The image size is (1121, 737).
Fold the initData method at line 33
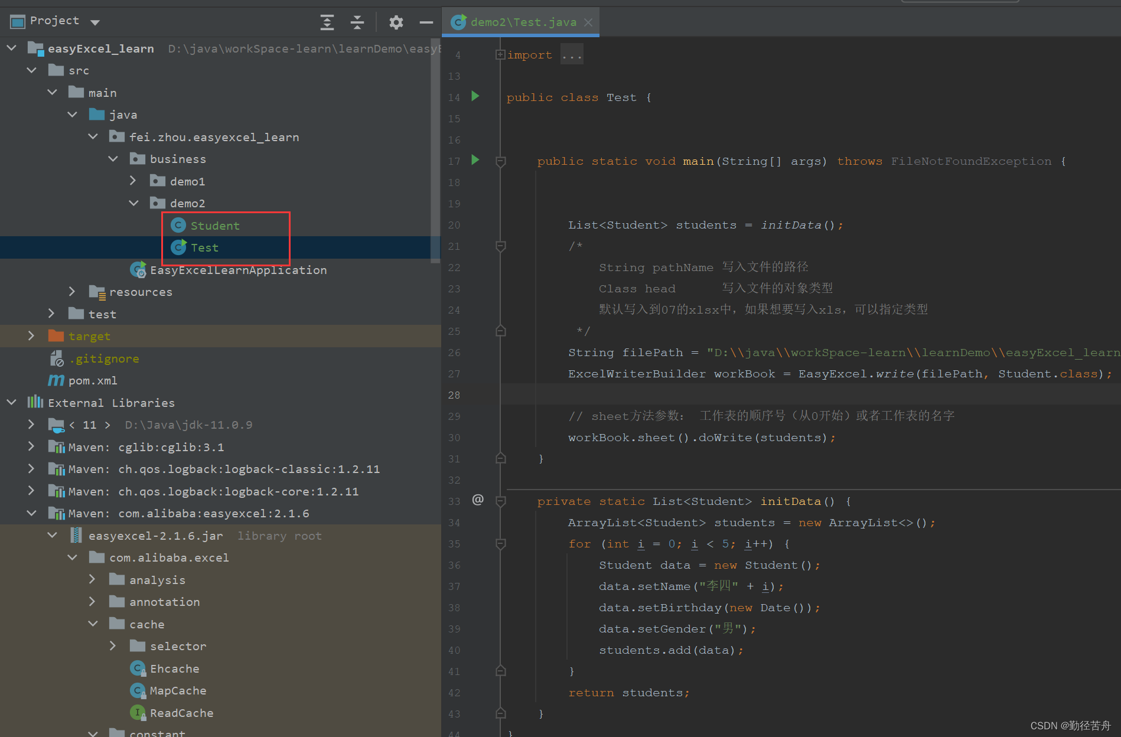click(500, 501)
